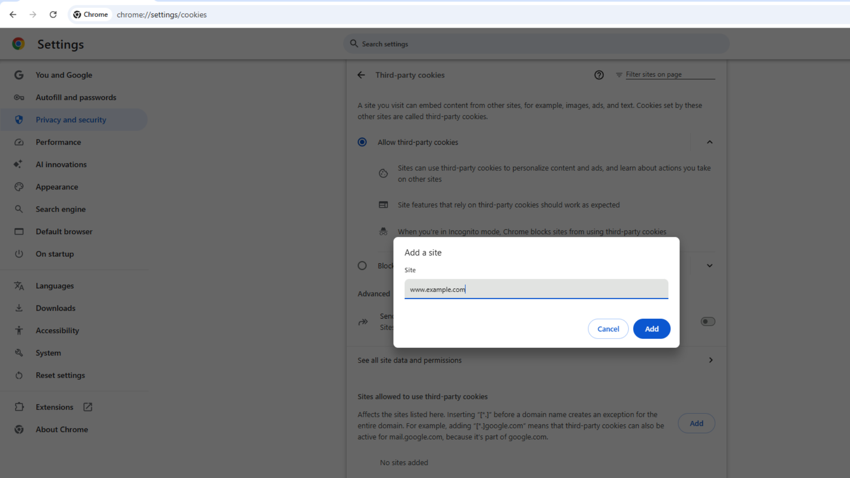Open Appearance settings
850x478 pixels.
57,187
